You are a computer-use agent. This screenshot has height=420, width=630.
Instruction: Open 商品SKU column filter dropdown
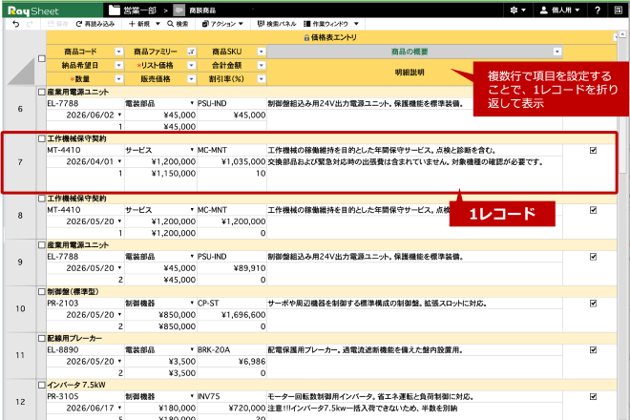coord(262,52)
